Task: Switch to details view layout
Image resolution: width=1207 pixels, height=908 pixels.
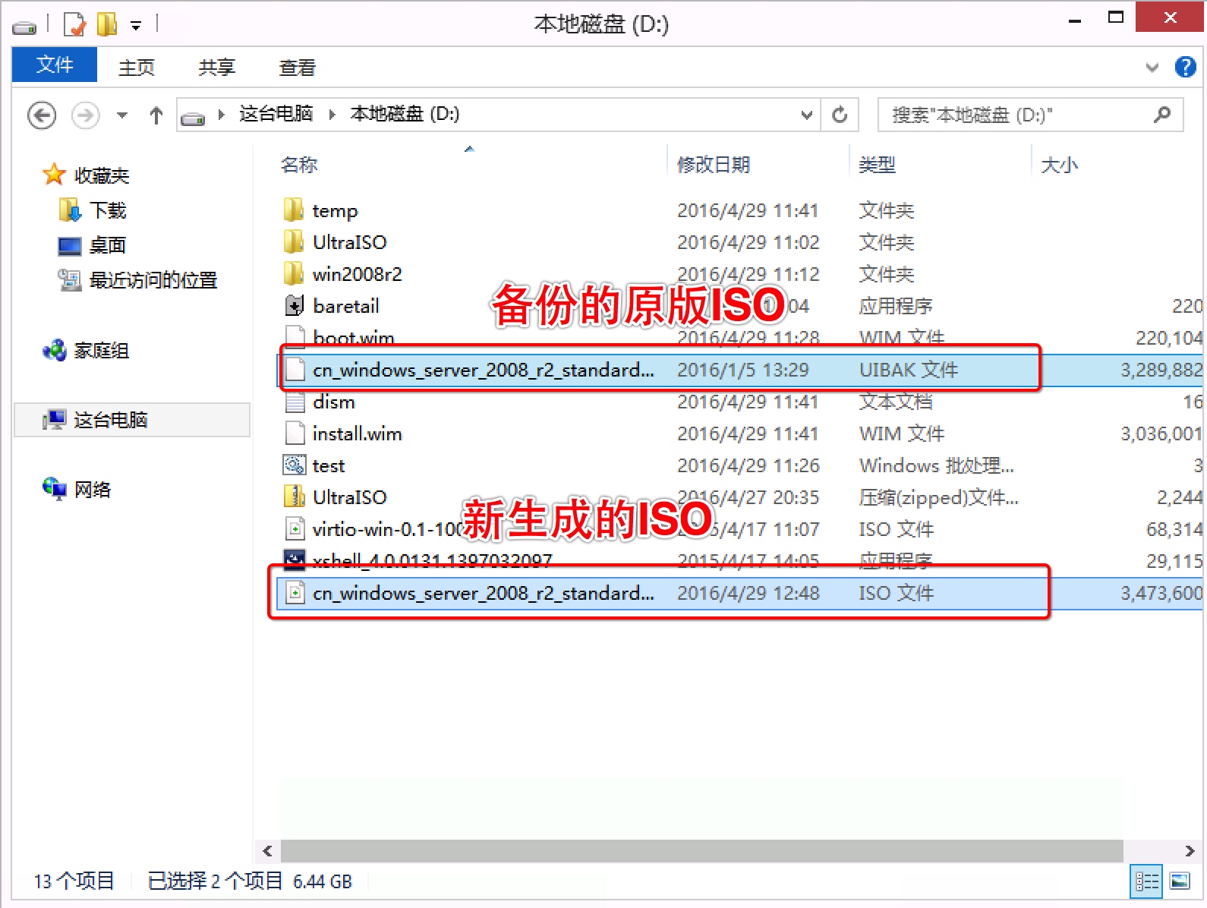Action: click(1146, 881)
